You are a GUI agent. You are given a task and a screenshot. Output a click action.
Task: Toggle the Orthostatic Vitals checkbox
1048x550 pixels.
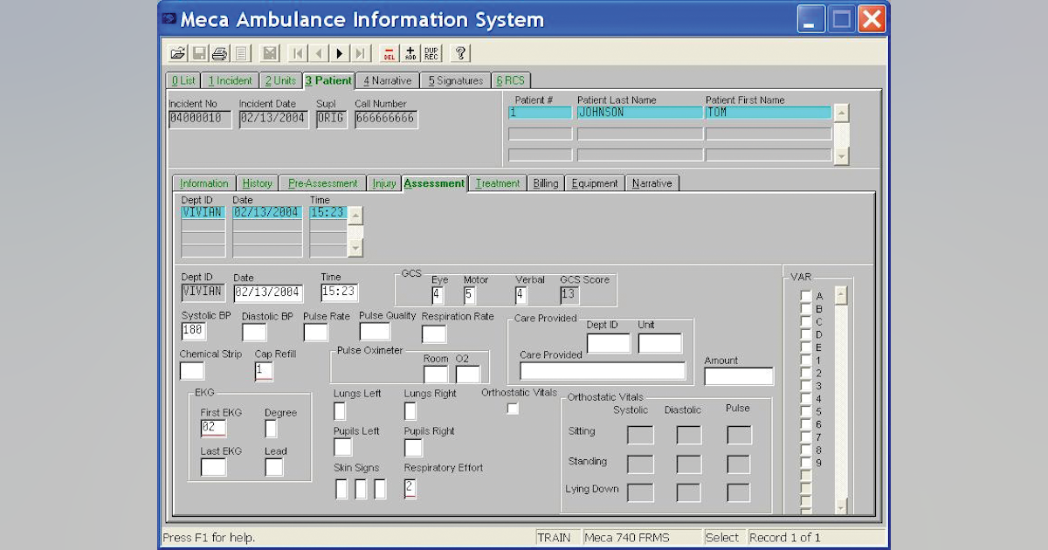(x=512, y=408)
